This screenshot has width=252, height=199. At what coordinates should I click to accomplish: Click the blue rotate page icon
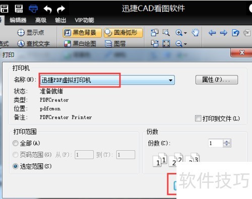(235, 33)
